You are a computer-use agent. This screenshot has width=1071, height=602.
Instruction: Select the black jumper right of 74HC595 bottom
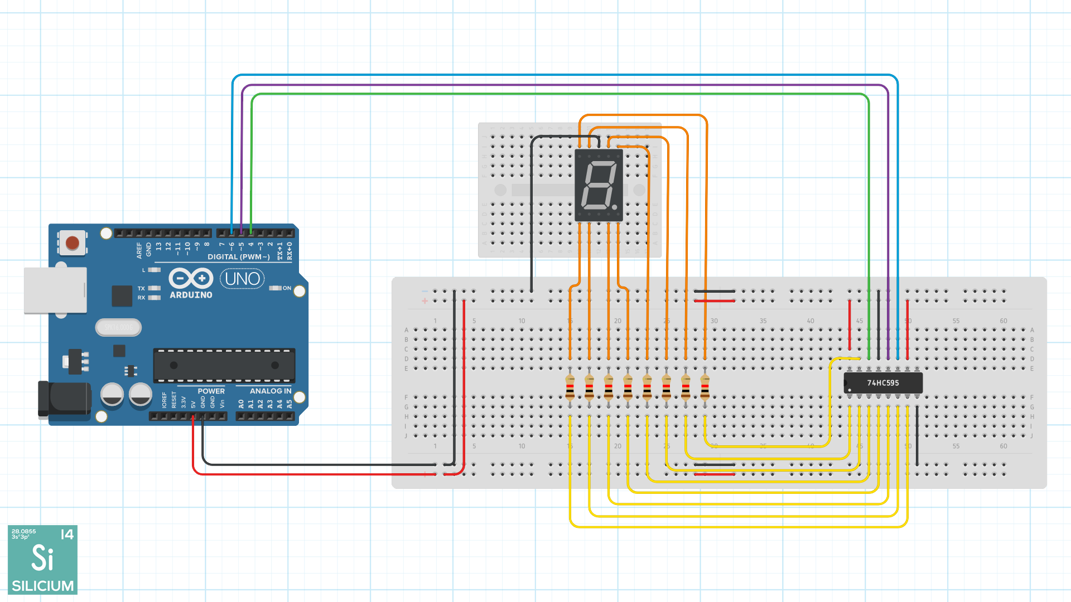[x=917, y=435]
